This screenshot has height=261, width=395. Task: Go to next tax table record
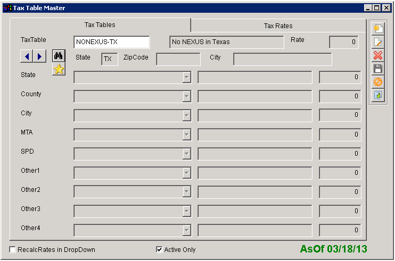pyautogui.click(x=40, y=56)
